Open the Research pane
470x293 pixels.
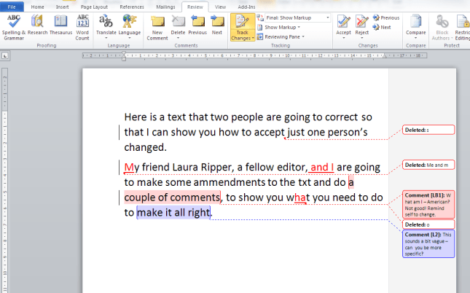pyautogui.click(x=37, y=25)
